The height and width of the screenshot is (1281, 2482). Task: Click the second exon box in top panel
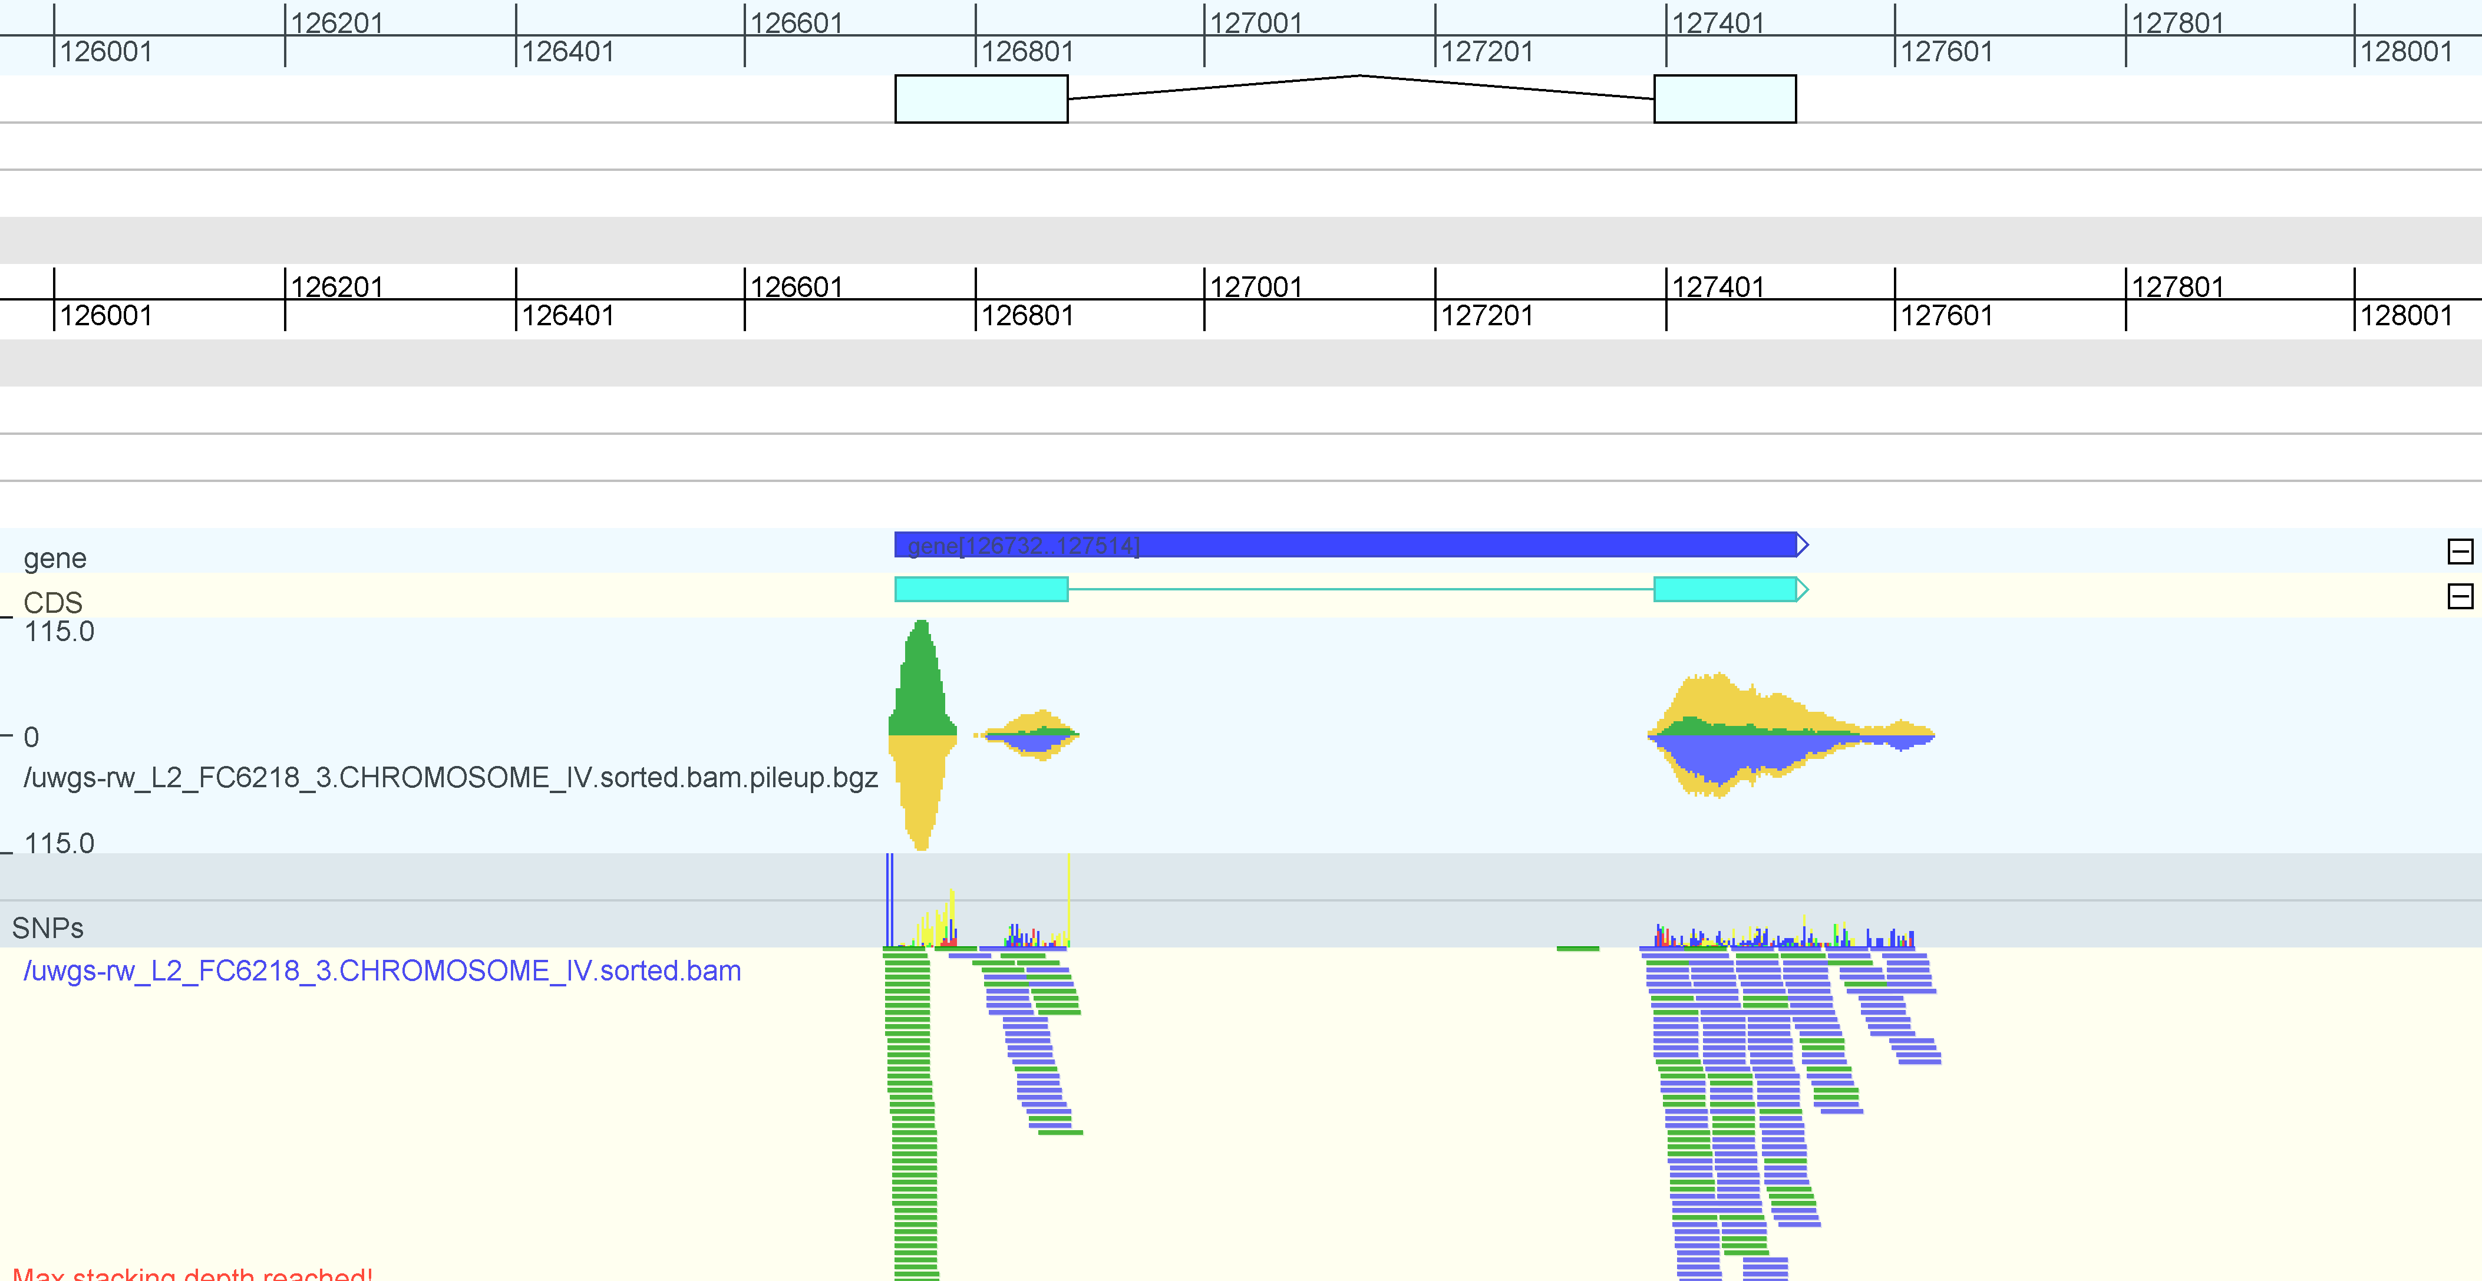pos(1725,99)
